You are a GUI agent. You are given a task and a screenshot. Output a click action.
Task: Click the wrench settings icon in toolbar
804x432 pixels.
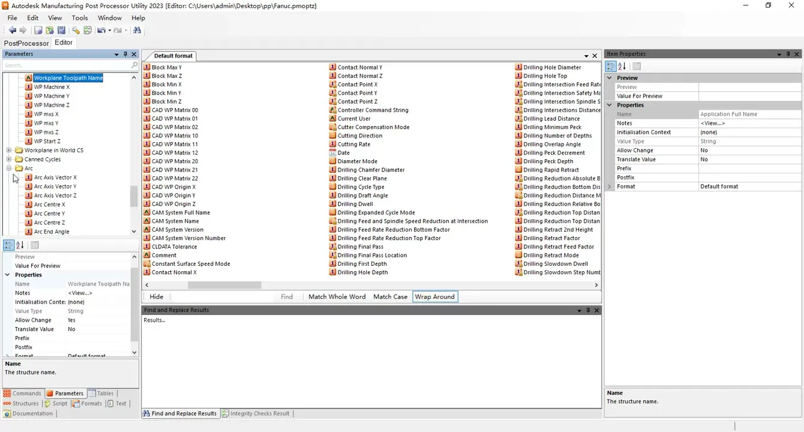pos(76,30)
